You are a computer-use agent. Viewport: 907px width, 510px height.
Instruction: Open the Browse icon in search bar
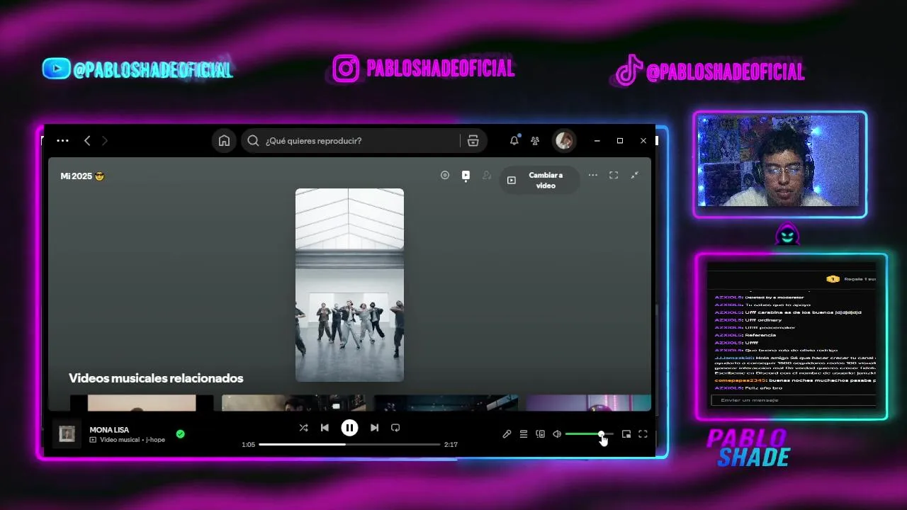[x=473, y=140]
